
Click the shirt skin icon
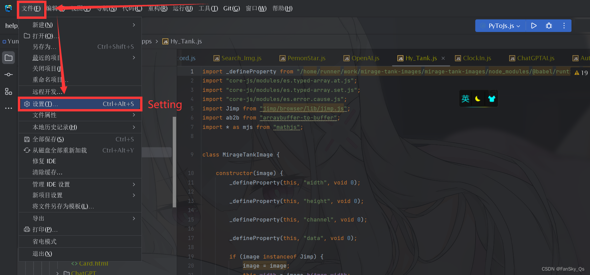point(491,99)
